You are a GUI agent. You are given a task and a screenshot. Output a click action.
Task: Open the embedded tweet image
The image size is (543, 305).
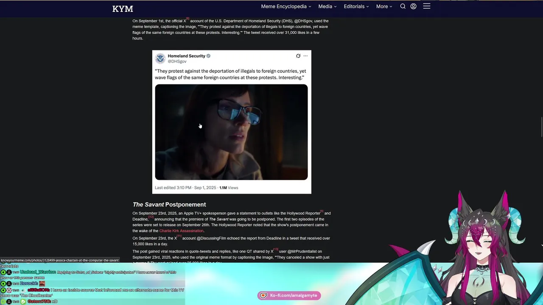[x=231, y=132]
